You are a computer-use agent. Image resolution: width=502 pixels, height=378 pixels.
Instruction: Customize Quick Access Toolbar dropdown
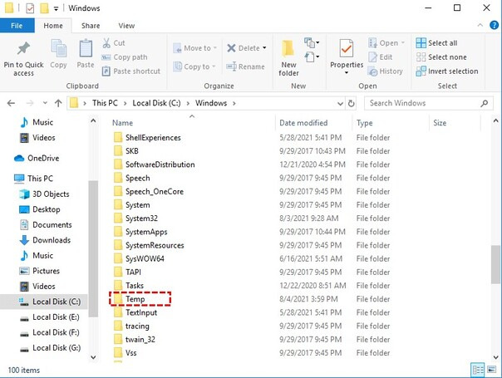tap(56, 9)
